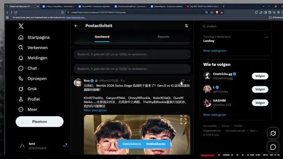Click Meer weergeven under Wie te volgen
This screenshot has height=159, width=283.
pos(215,115)
